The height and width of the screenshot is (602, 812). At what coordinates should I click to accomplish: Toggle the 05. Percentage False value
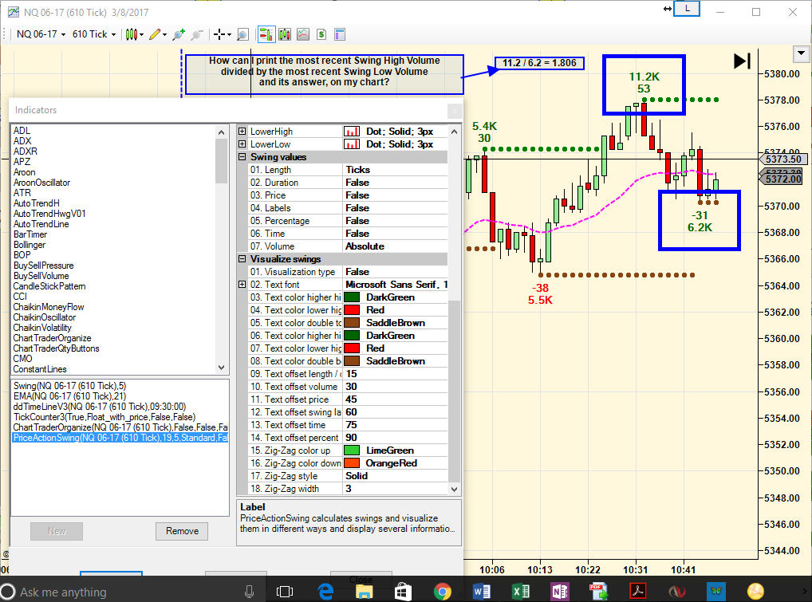pyautogui.click(x=395, y=221)
